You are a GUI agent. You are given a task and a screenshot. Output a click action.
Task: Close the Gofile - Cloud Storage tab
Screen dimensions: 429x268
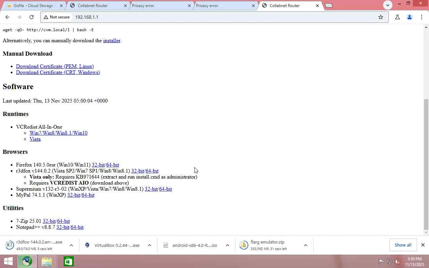61,6
